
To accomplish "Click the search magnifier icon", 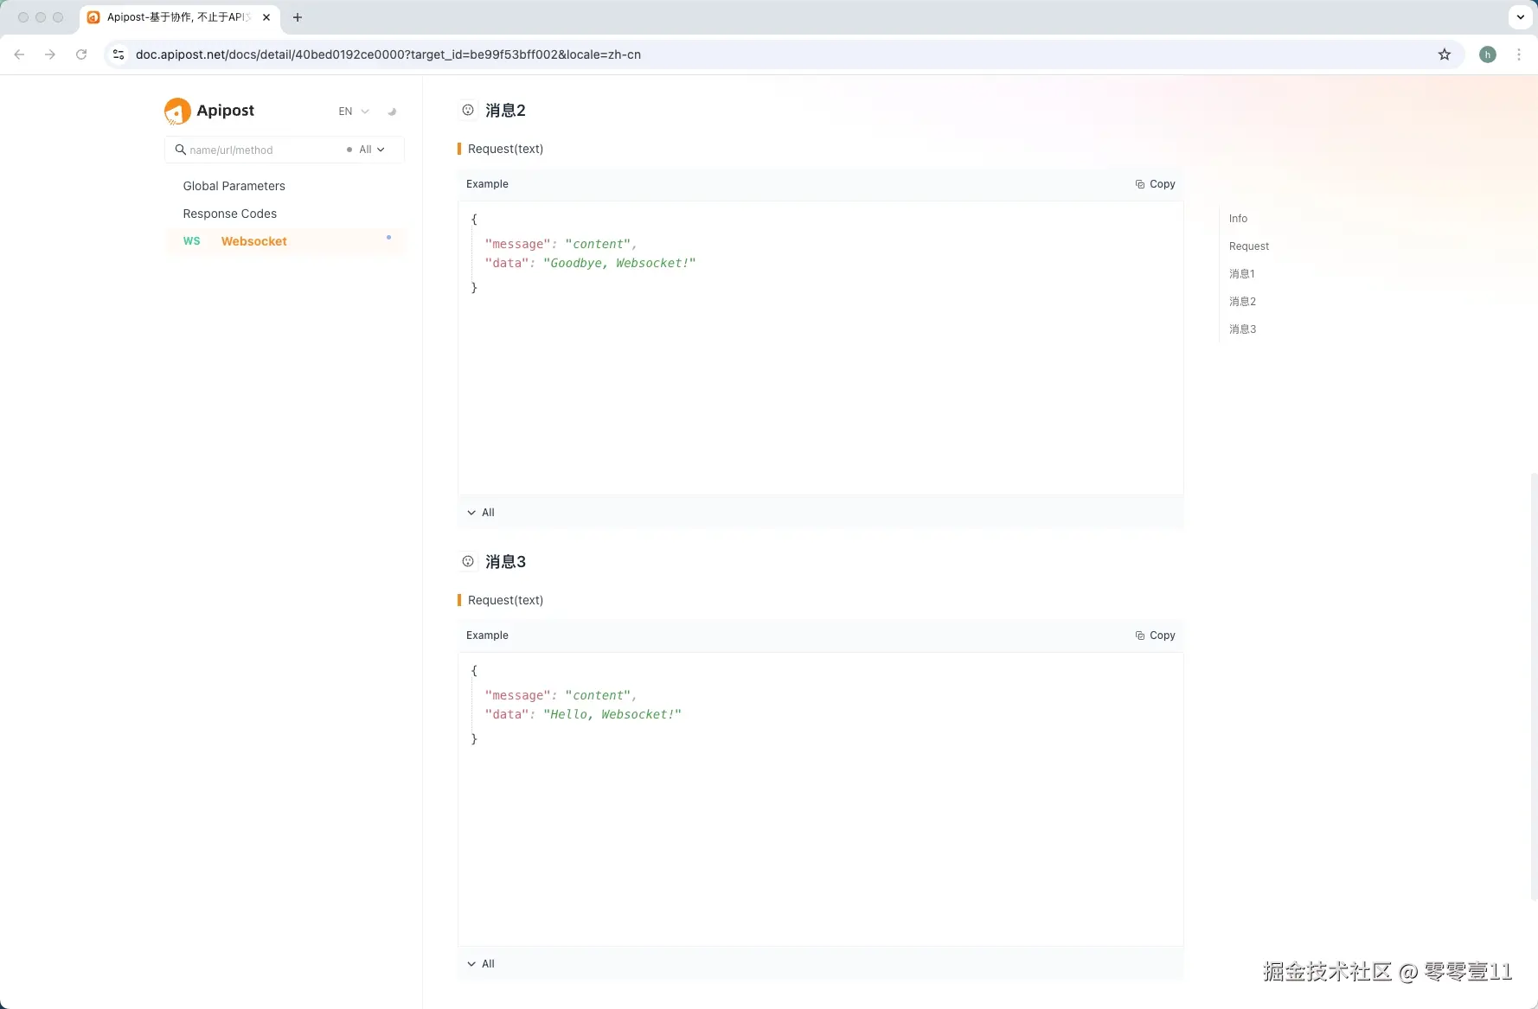I will [180, 150].
